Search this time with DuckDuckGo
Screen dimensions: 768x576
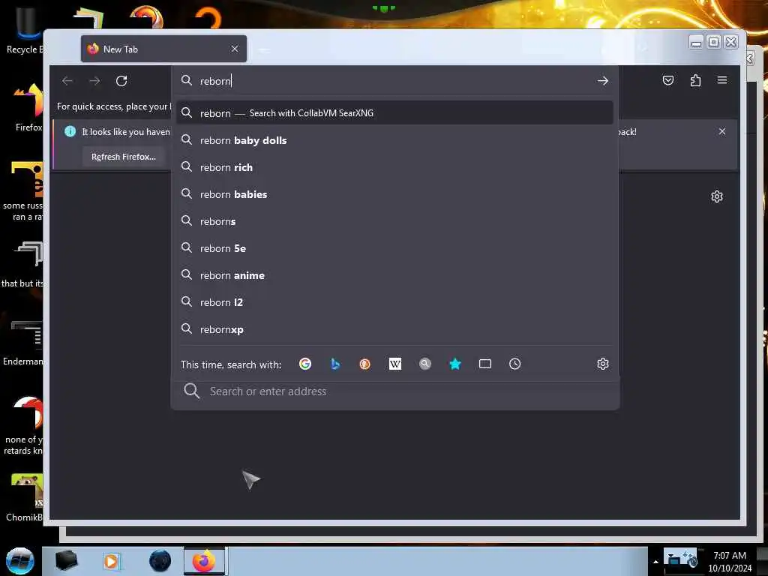[365, 364]
